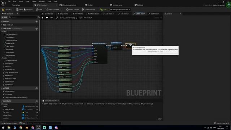The width and height of the screenshot is (231, 130).
Task: Toggle visibility of Inventory variable
Action: point(37,118)
